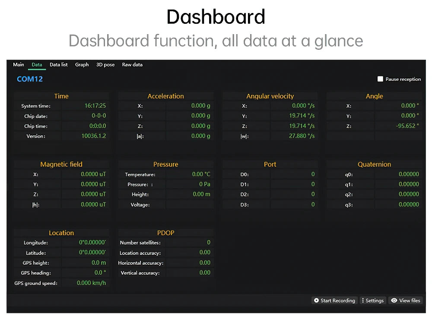Viewport: 432px width, 318px height.
Task: Click the Magnetic field panel heading
Action: 61,164
